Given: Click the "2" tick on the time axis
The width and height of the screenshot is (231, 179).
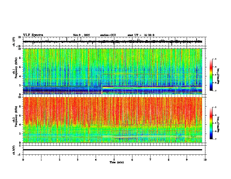Looking at the screenshot, I should 60,160.
